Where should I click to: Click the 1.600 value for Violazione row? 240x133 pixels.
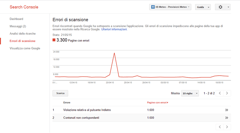click(x=151, y=110)
